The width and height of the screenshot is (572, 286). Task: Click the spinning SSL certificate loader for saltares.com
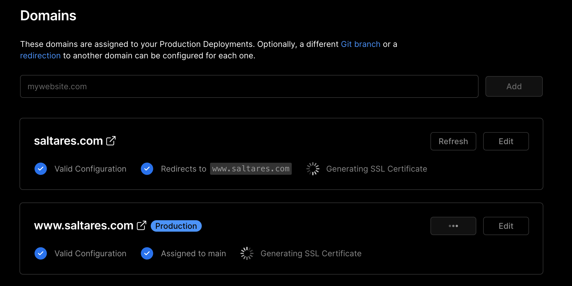(313, 169)
